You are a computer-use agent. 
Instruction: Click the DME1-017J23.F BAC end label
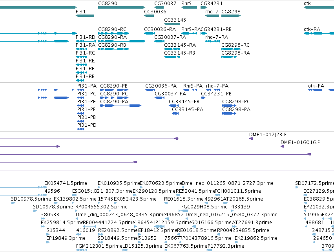268,135
